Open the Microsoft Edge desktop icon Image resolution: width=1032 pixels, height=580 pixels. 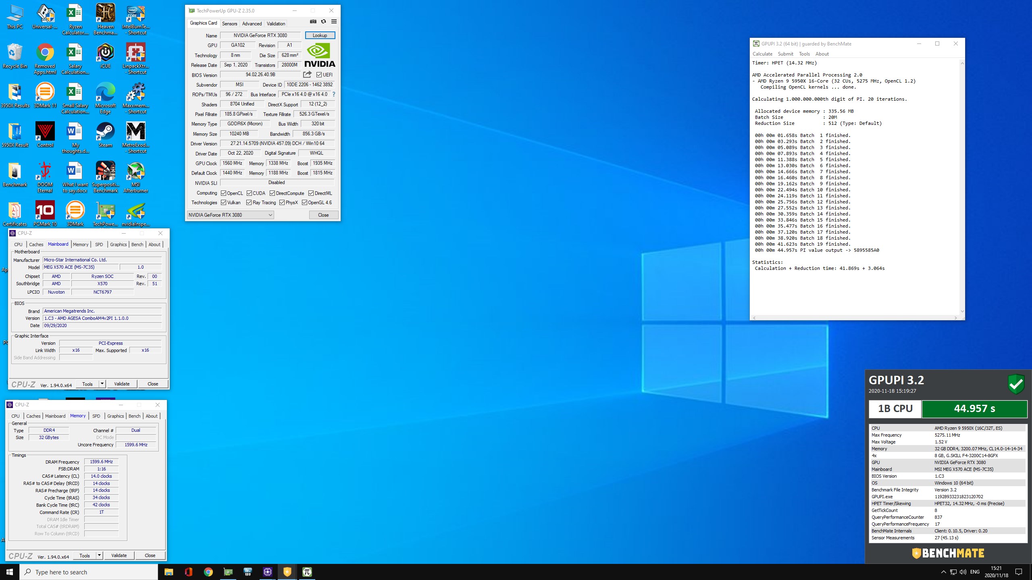(x=106, y=98)
